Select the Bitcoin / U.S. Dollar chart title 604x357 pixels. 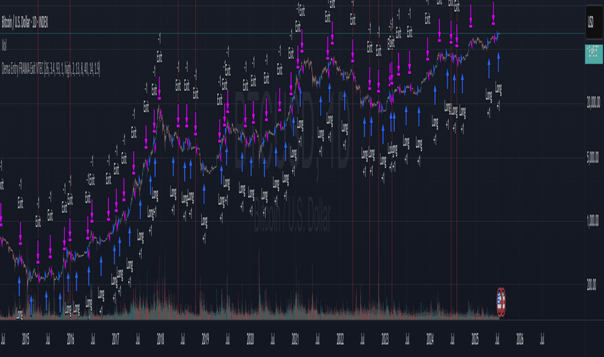point(25,22)
